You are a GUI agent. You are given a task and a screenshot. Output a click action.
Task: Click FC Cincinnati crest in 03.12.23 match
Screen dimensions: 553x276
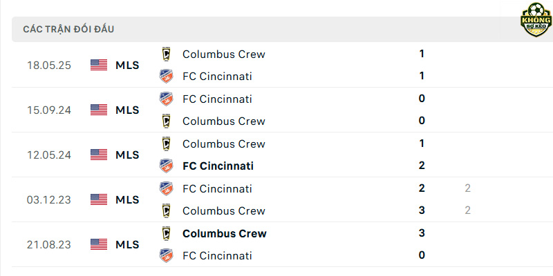(x=166, y=188)
